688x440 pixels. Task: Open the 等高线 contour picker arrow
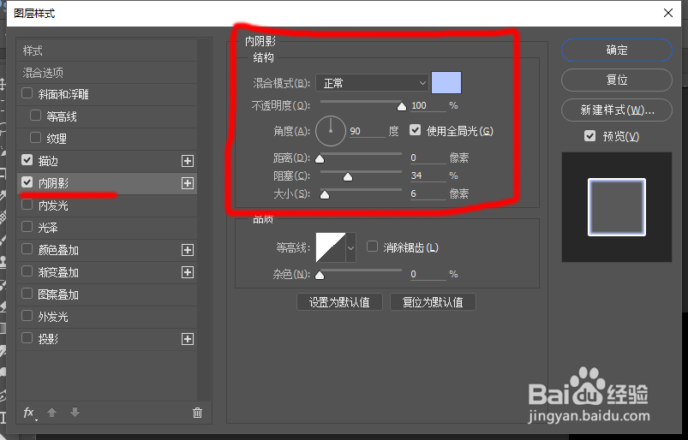click(x=350, y=247)
